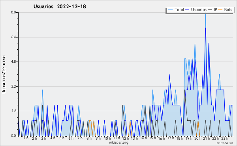The image size is (237, 146).
Task: Click the '8 h' x-axis tick label
Action: point(89,138)
